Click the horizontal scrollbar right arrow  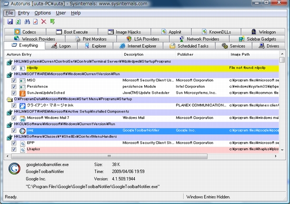(276, 156)
